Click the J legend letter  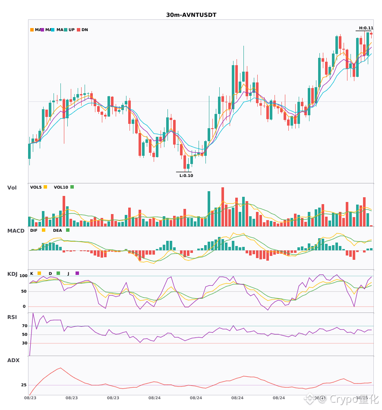68,274
